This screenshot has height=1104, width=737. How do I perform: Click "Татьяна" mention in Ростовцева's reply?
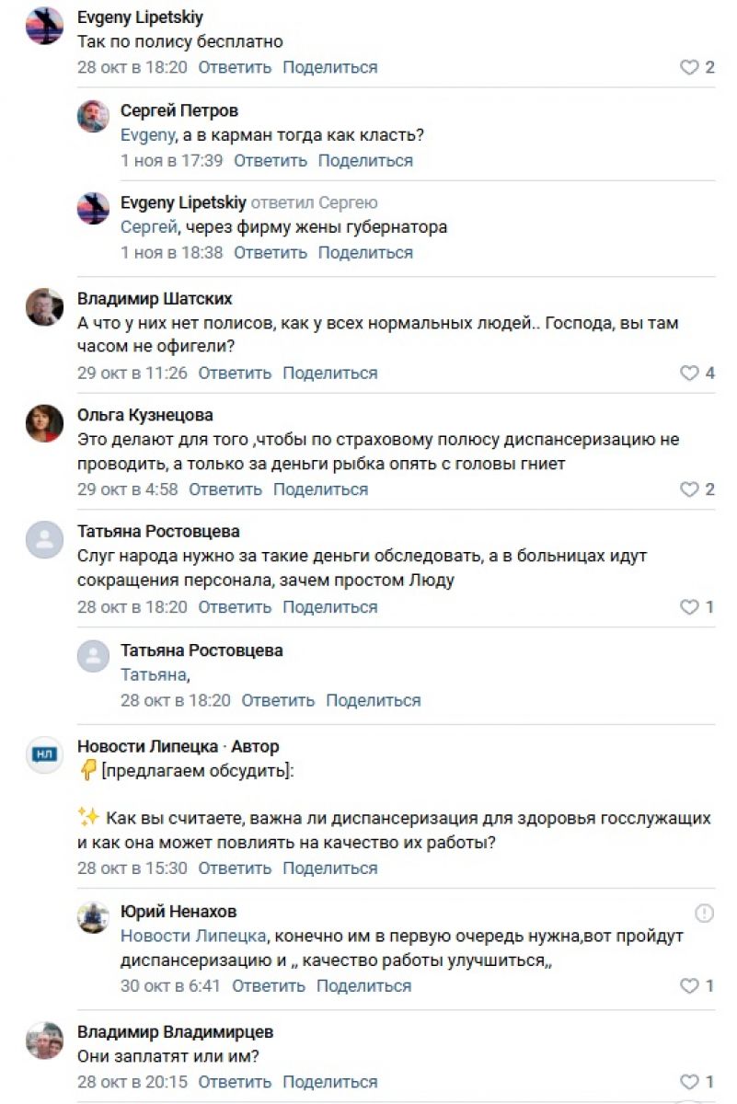(x=154, y=675)
